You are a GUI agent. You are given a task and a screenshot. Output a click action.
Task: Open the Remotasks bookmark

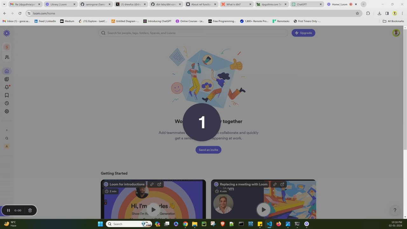pyautogui.click(x=281, y=21)
